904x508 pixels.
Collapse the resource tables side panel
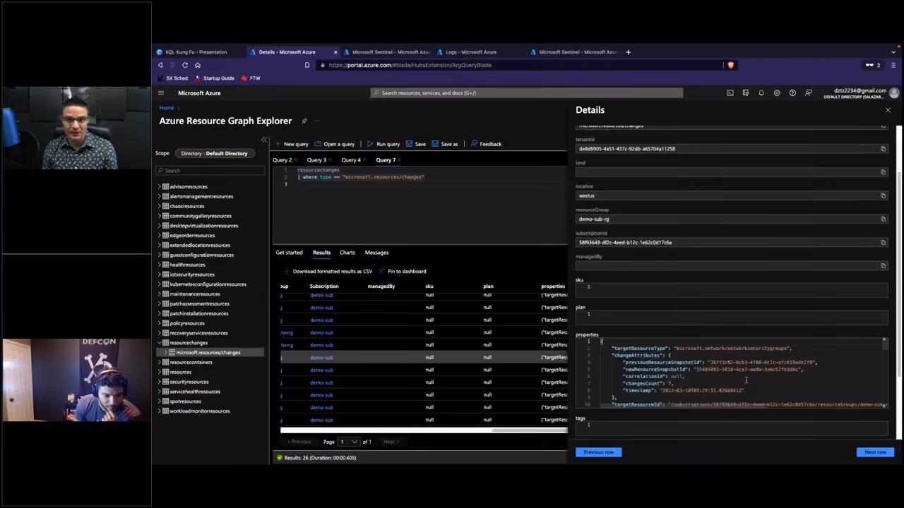264,140
